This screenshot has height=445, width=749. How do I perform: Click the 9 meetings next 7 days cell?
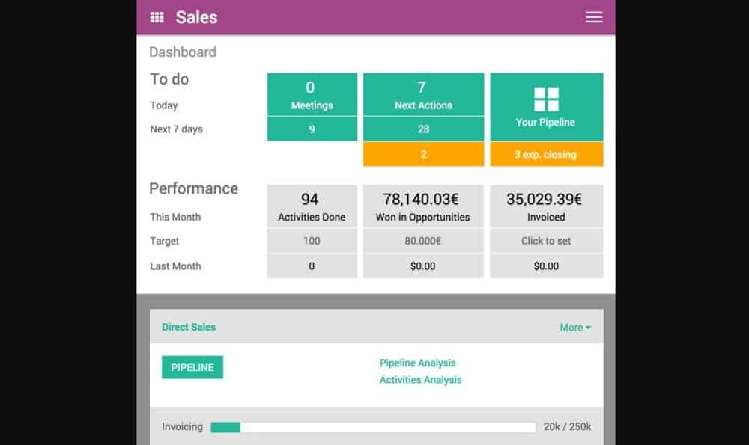(312, 129)
